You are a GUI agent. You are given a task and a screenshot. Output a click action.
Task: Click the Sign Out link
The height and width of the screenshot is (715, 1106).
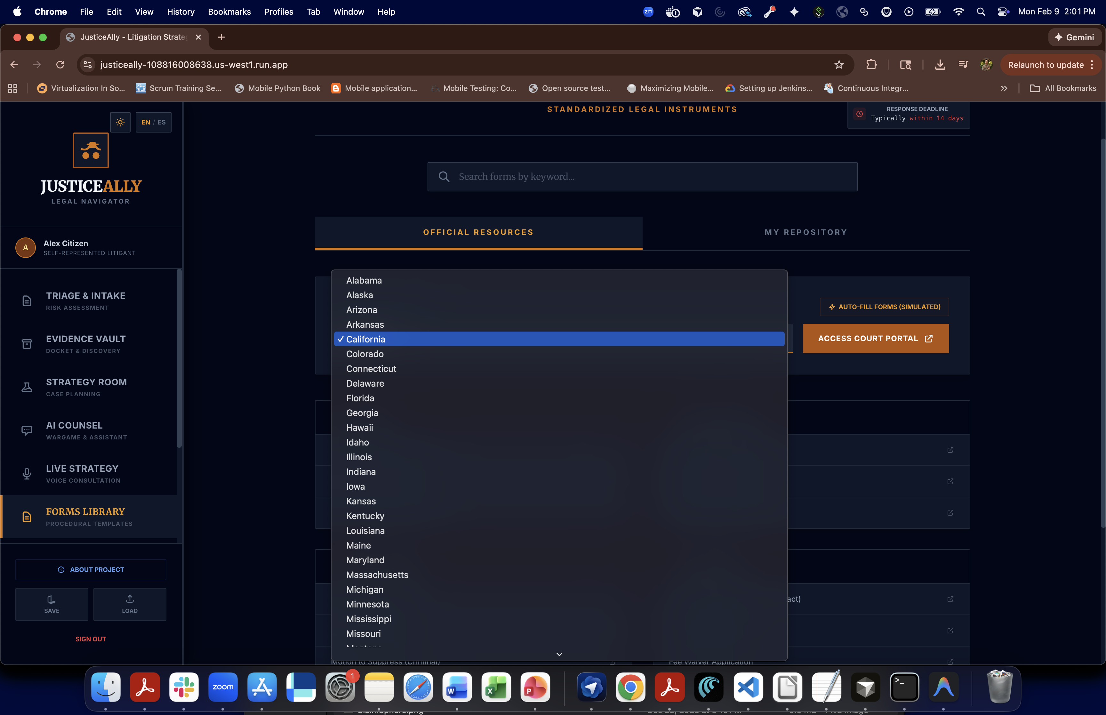(x=91, y=639)
